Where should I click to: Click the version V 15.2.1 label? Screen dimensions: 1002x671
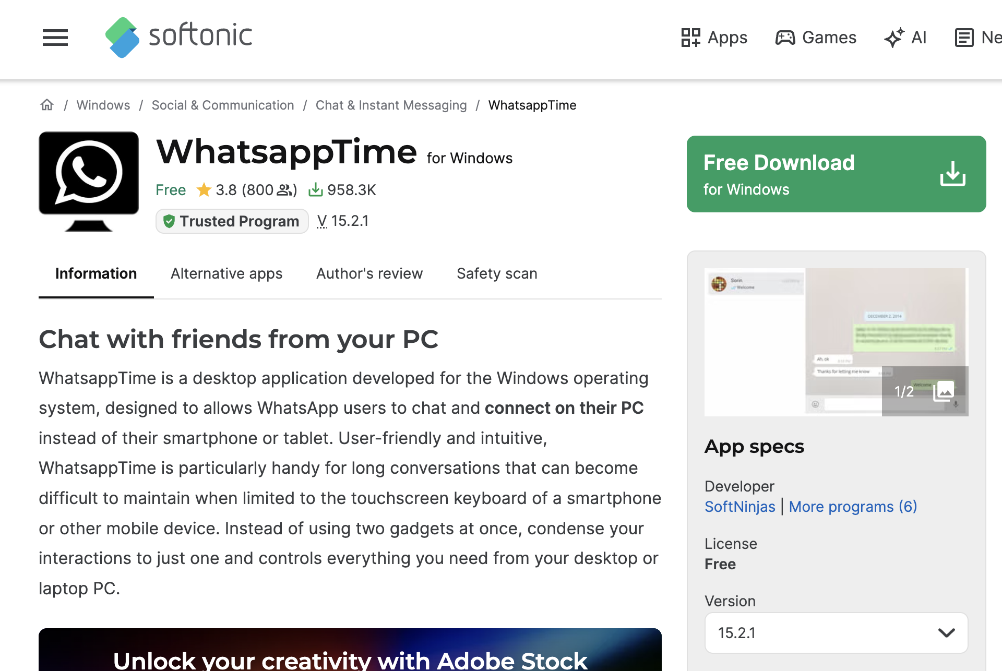(x=342, y=221)
